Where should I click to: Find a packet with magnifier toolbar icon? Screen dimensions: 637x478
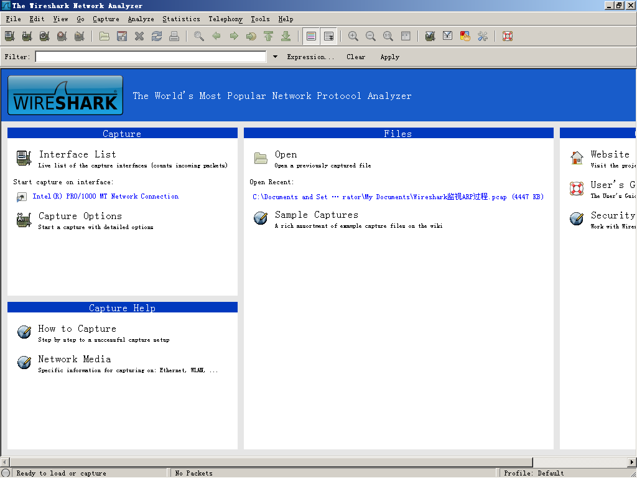[x=199, y=36]
